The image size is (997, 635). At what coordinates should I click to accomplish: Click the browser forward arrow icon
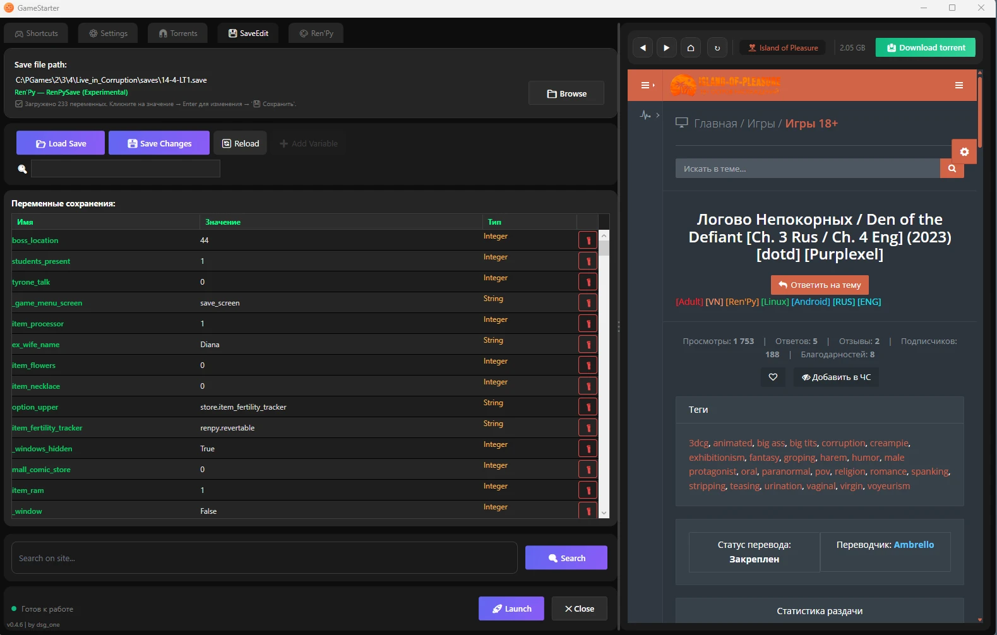pyautogui.click(x=666, y=48)
